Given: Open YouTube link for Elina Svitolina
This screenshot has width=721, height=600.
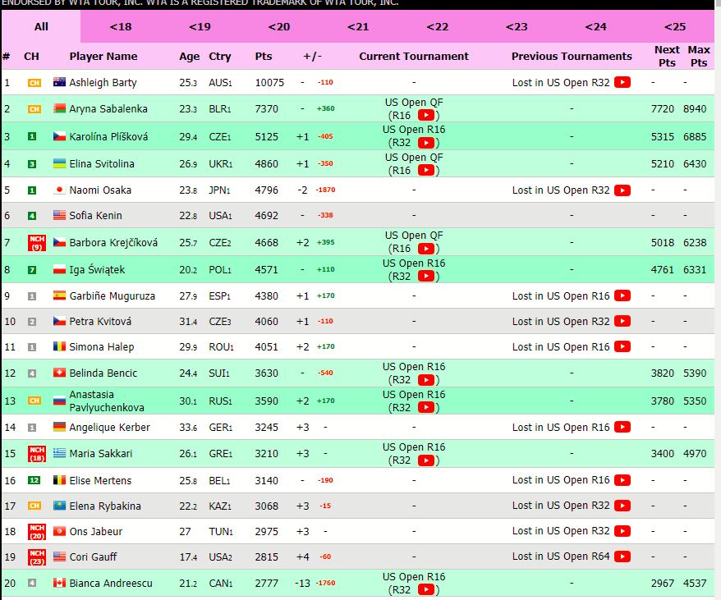Looking at the screenshot, I should click(426, 170).
